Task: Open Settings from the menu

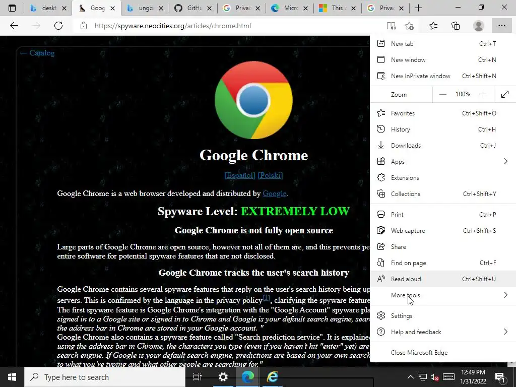Action: click(x=443, y=316)
